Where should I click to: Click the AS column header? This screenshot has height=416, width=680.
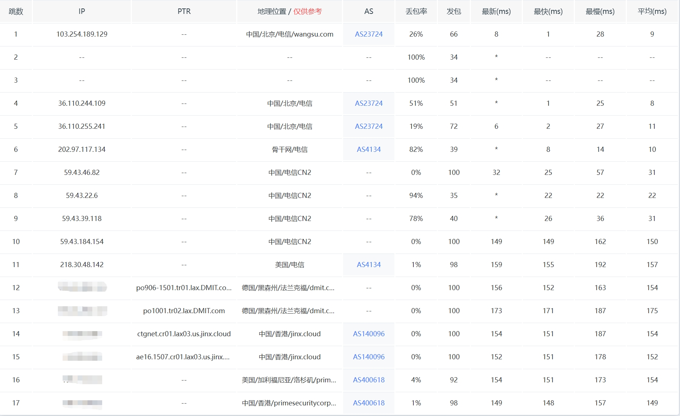[x=369, y=11]
